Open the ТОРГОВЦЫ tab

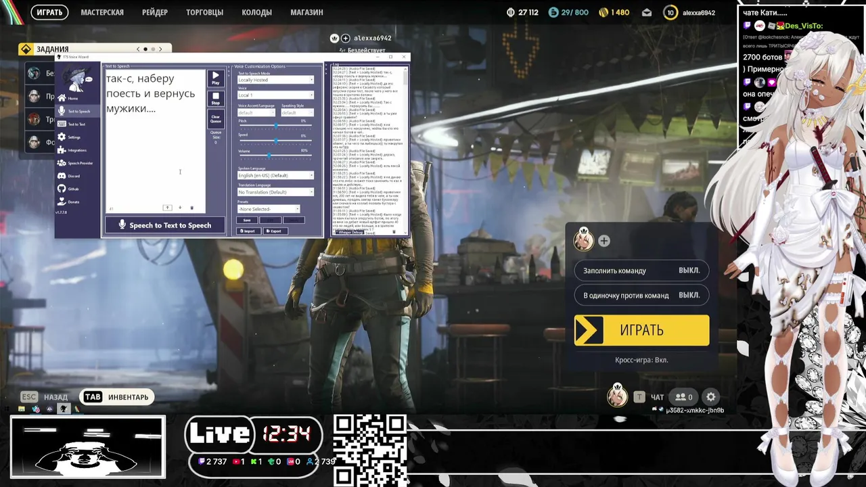(x=204, y=12)
